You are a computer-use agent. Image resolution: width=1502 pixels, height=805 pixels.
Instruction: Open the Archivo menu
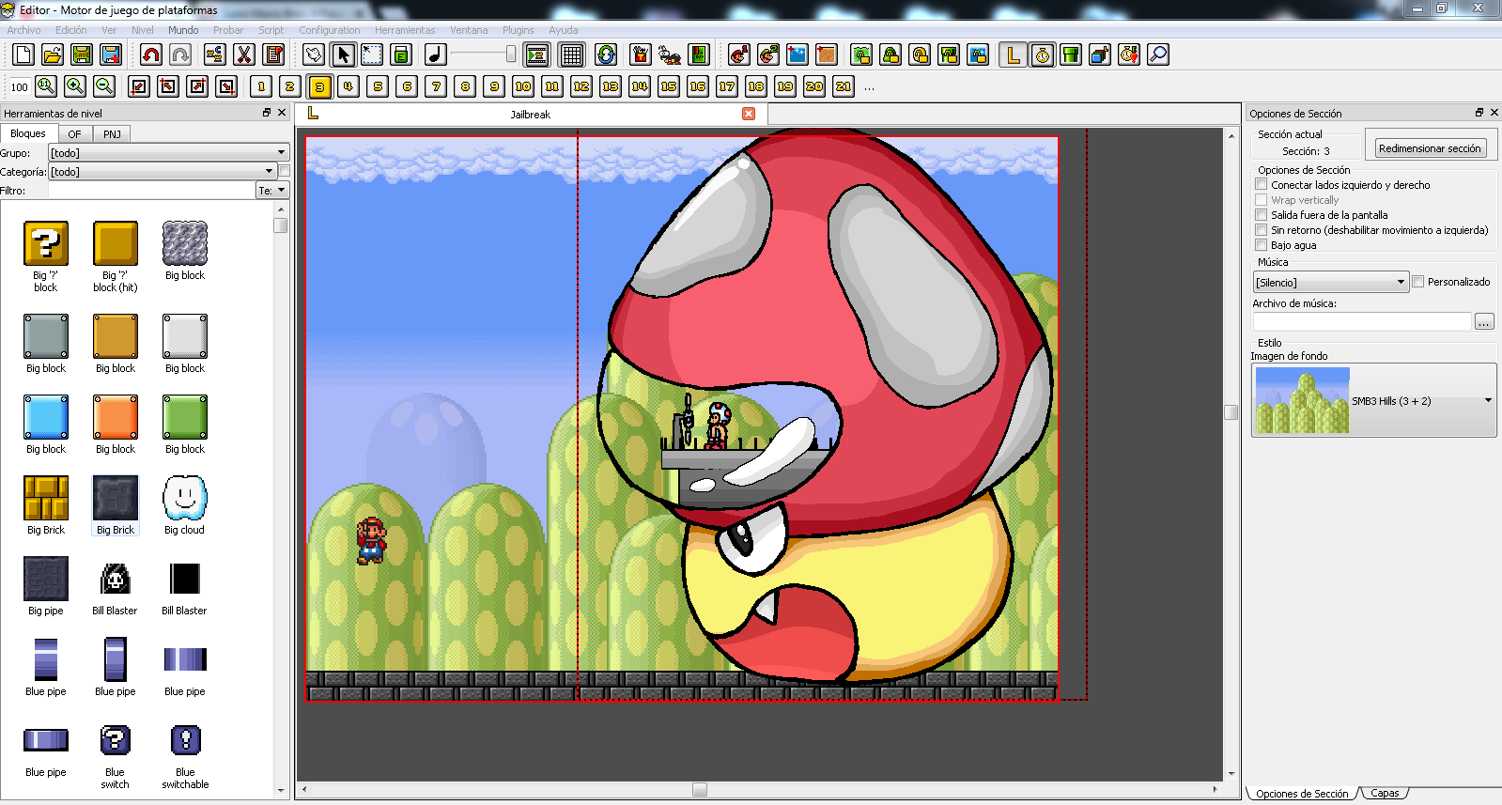click(x=23, y=30)
